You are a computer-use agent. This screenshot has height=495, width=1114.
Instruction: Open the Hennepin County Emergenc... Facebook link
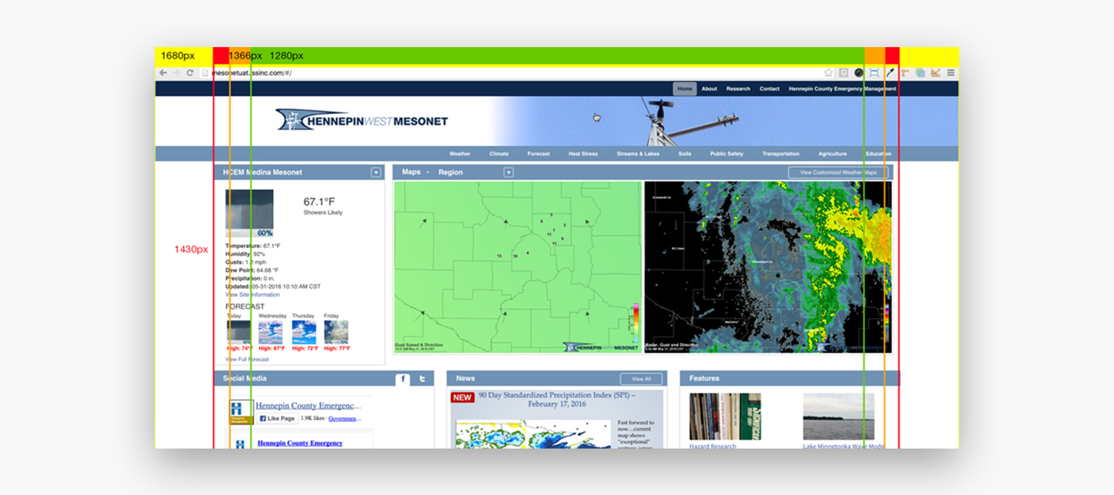tap(308, 406)
